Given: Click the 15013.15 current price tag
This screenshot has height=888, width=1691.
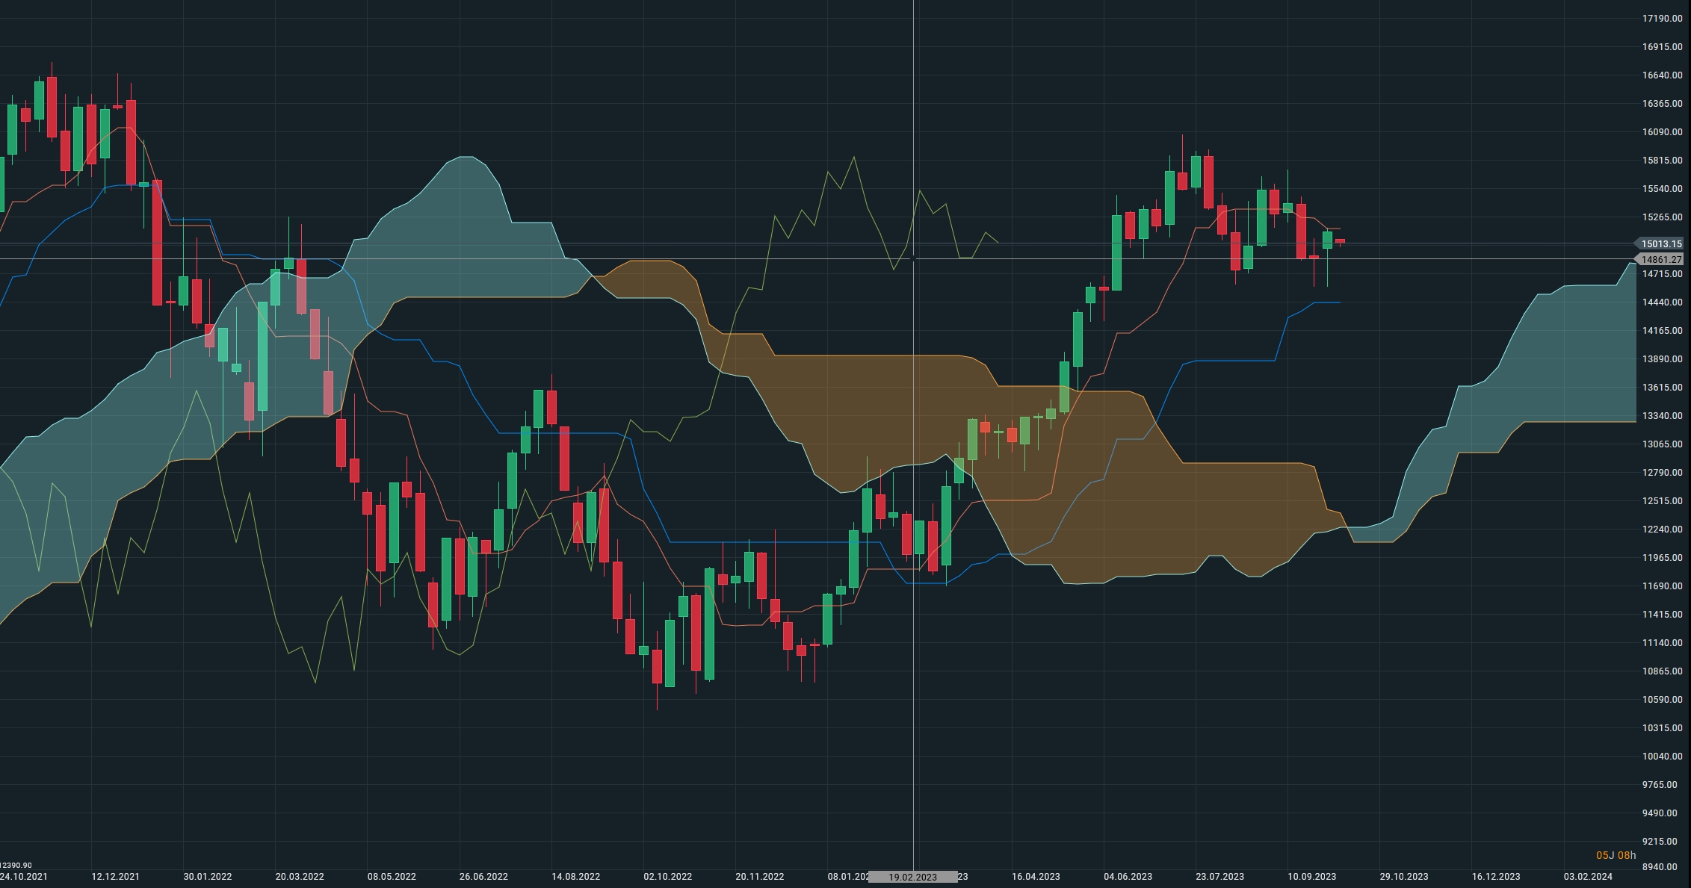Looking at the screenshot, I should [x=1661, y=244].
